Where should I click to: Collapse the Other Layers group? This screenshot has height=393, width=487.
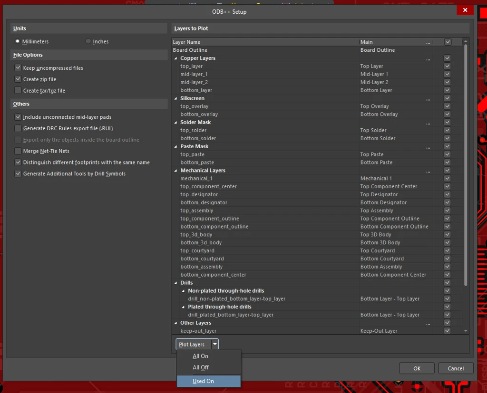(176, 323)
